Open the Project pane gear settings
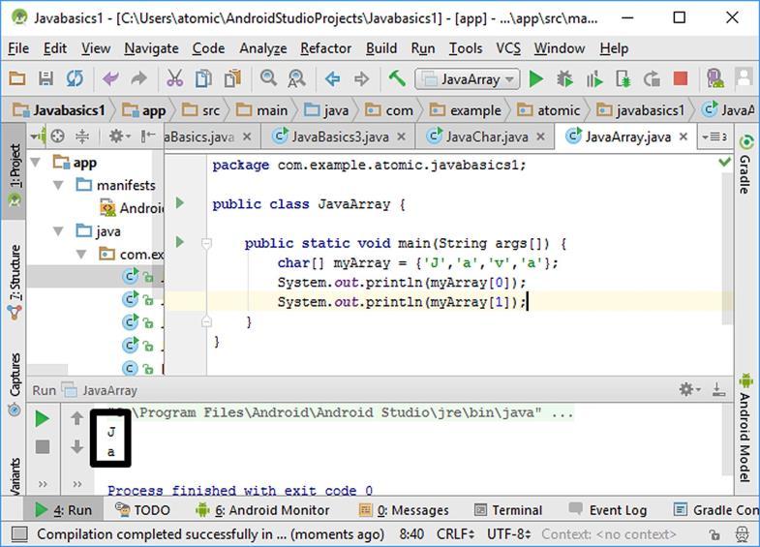 (x=118, y=137)
